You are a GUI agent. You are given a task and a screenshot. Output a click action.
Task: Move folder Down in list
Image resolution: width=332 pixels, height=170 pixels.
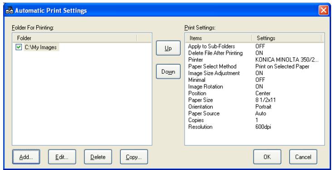point(168,71)
